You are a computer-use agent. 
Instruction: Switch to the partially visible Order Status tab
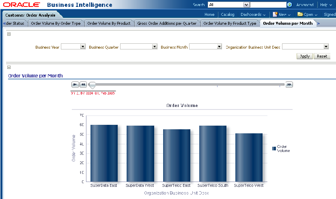click(x=15, y=24)
